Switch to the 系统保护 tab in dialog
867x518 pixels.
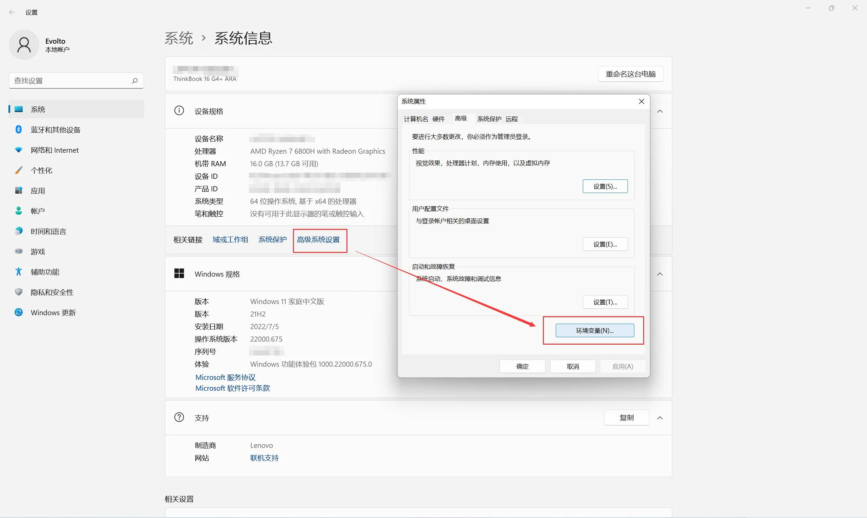point(489,119)
